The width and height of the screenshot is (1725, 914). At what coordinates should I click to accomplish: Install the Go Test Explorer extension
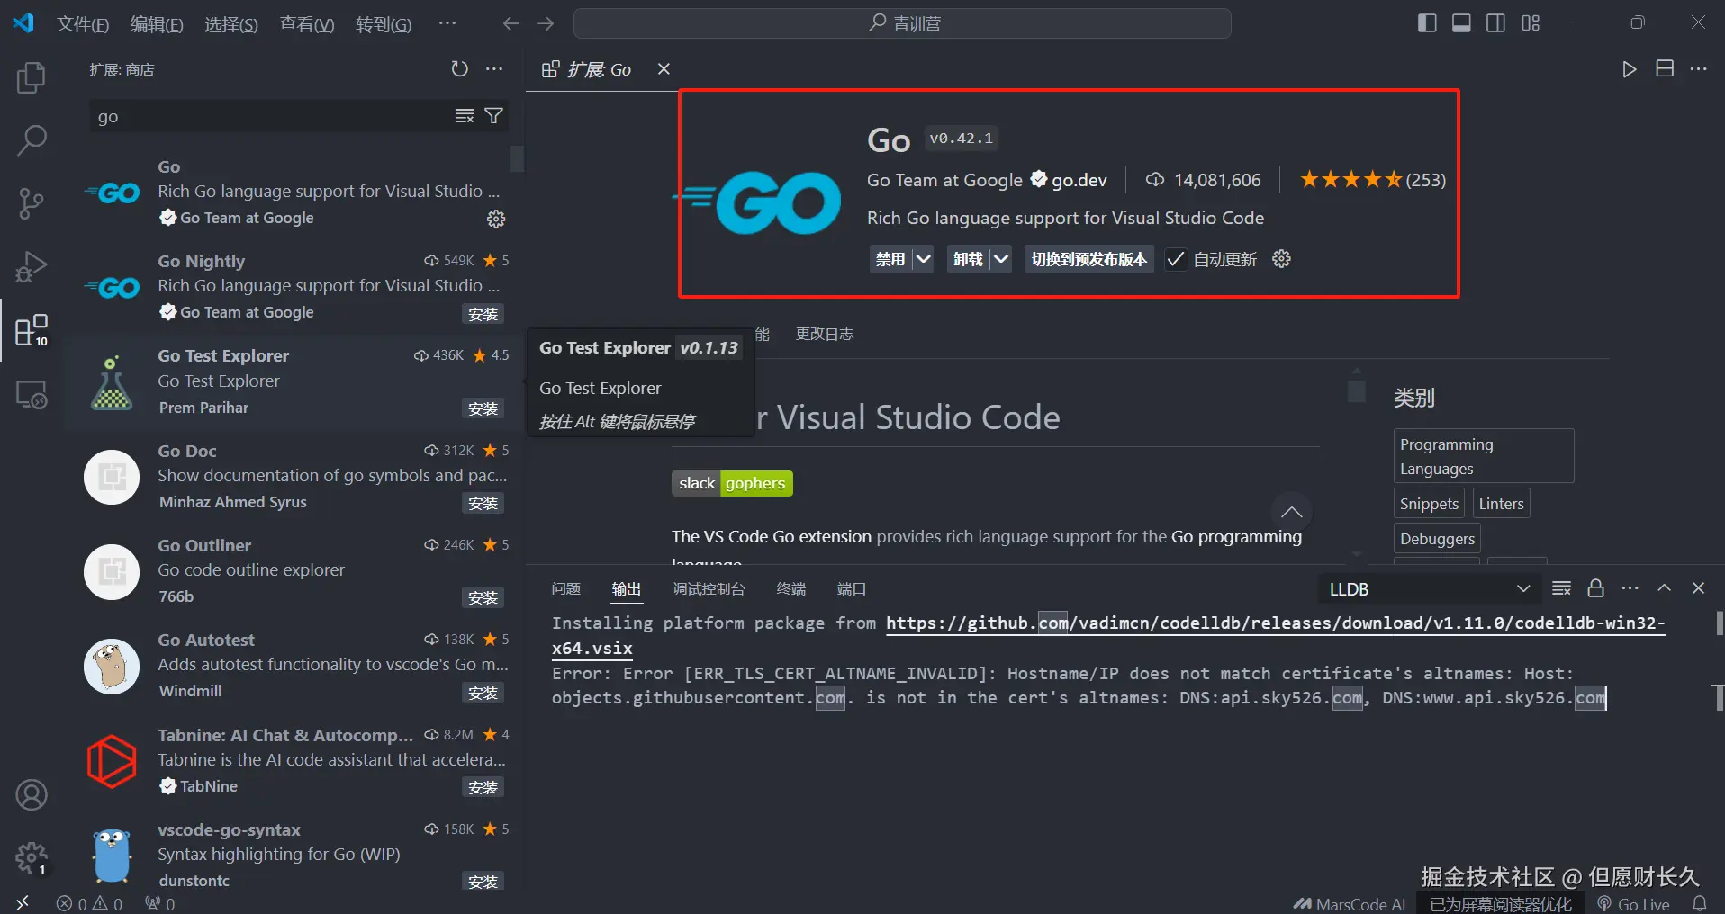[483, 408]
